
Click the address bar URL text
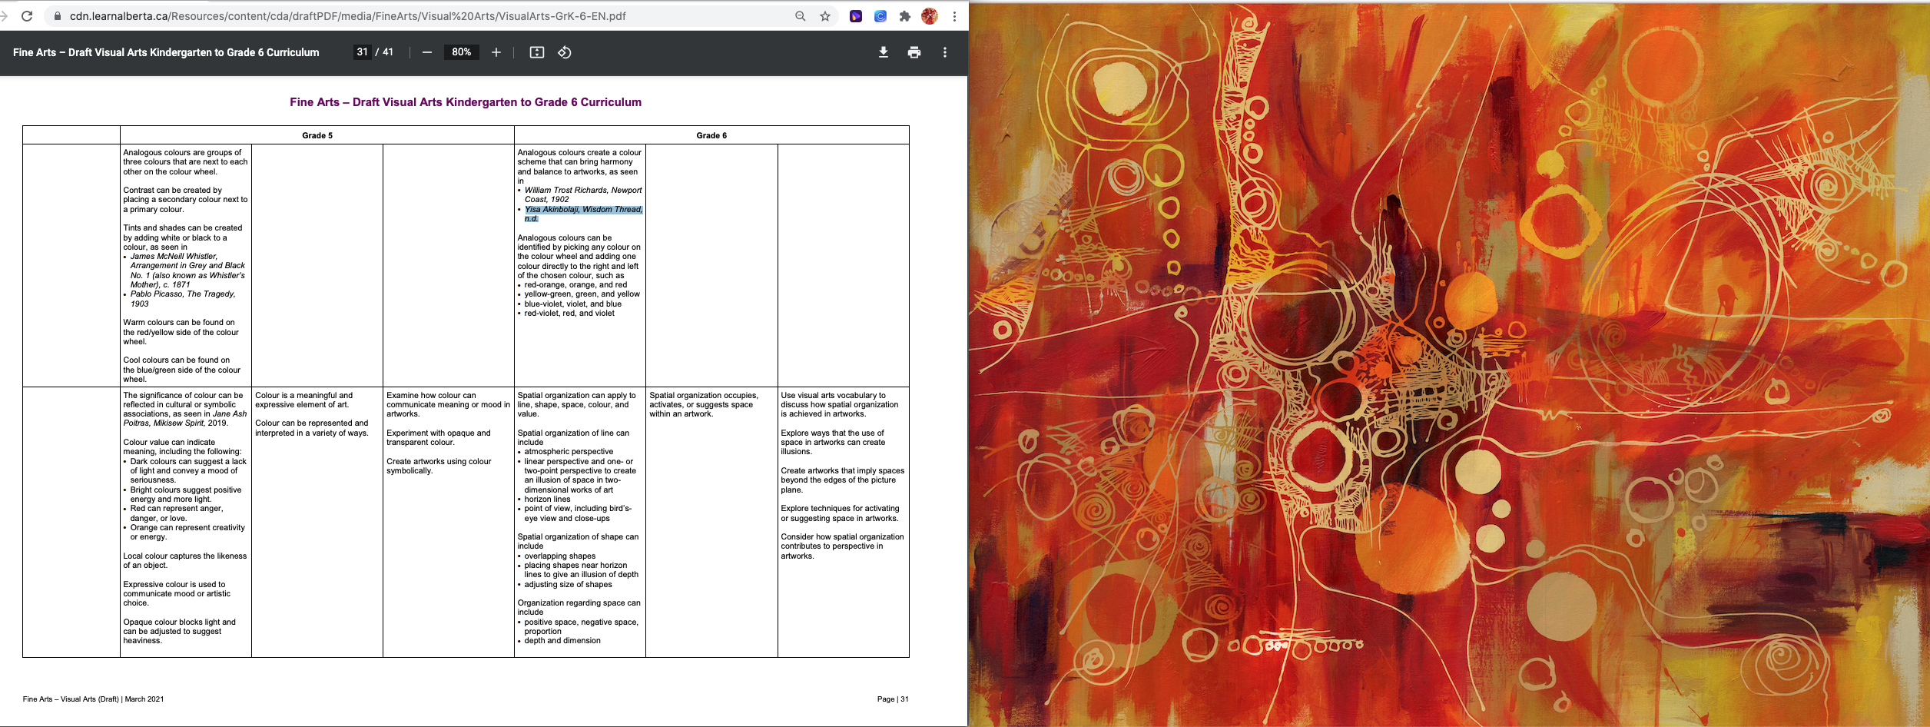click(x=347, y=16)
